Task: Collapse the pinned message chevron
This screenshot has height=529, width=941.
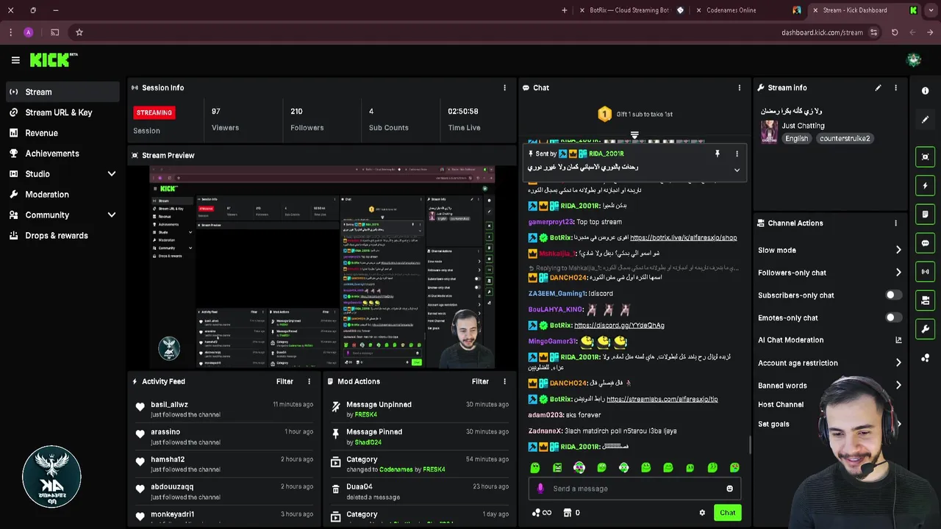Action: [x=737, y=170]
